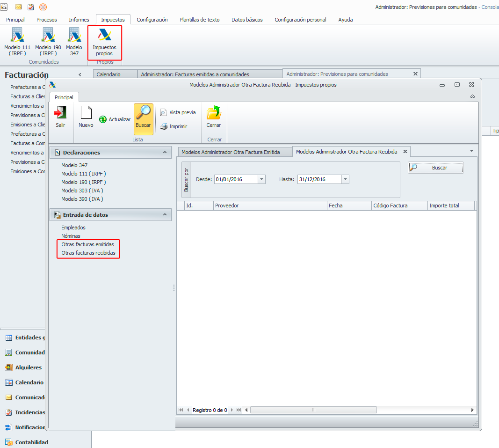Screen dimensions: 499x448
Task: Open Comunidades section in sidebar
Action: coord(25,353)
